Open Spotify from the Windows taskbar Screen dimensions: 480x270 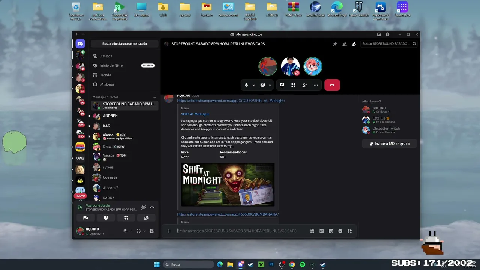302,264
